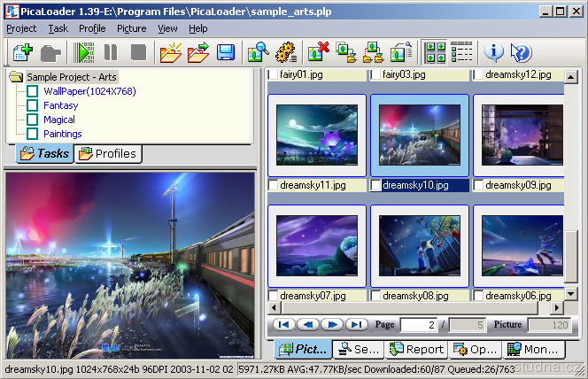588x379 pixels.
Task: Collapse the Sample Project - Arts tree node
Action: [x=16, y=77]
